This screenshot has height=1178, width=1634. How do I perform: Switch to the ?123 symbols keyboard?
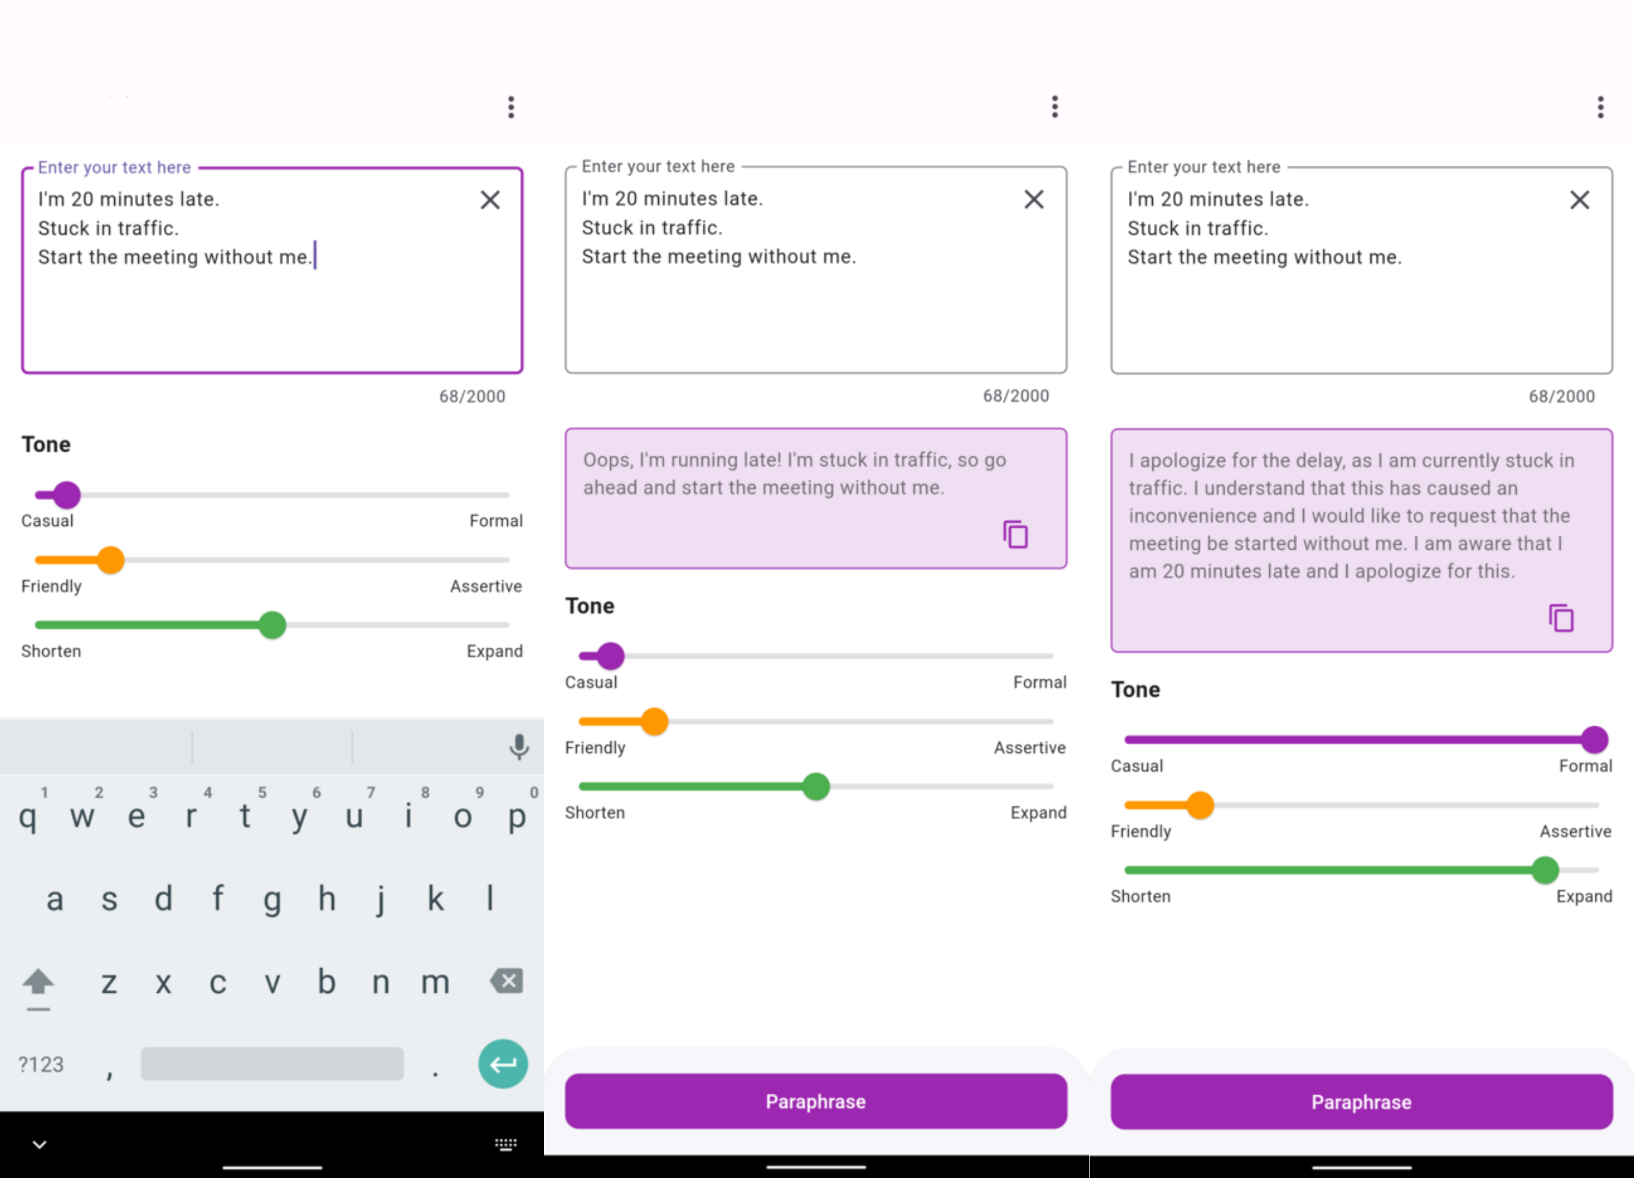point(41,1064)
